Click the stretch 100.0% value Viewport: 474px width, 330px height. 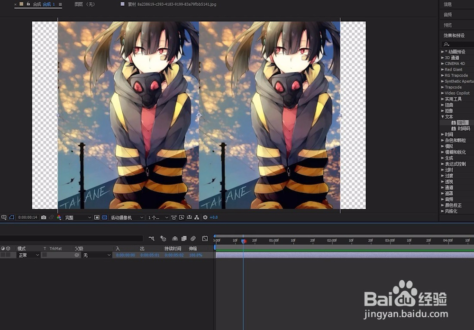point(196,255)
